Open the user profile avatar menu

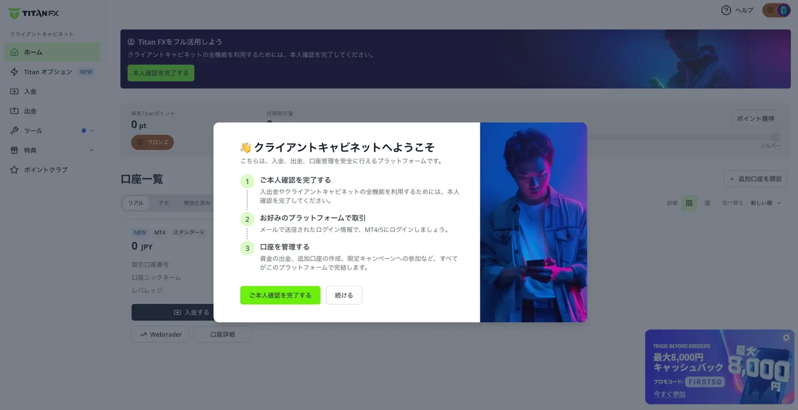click(x=777, y=10)
